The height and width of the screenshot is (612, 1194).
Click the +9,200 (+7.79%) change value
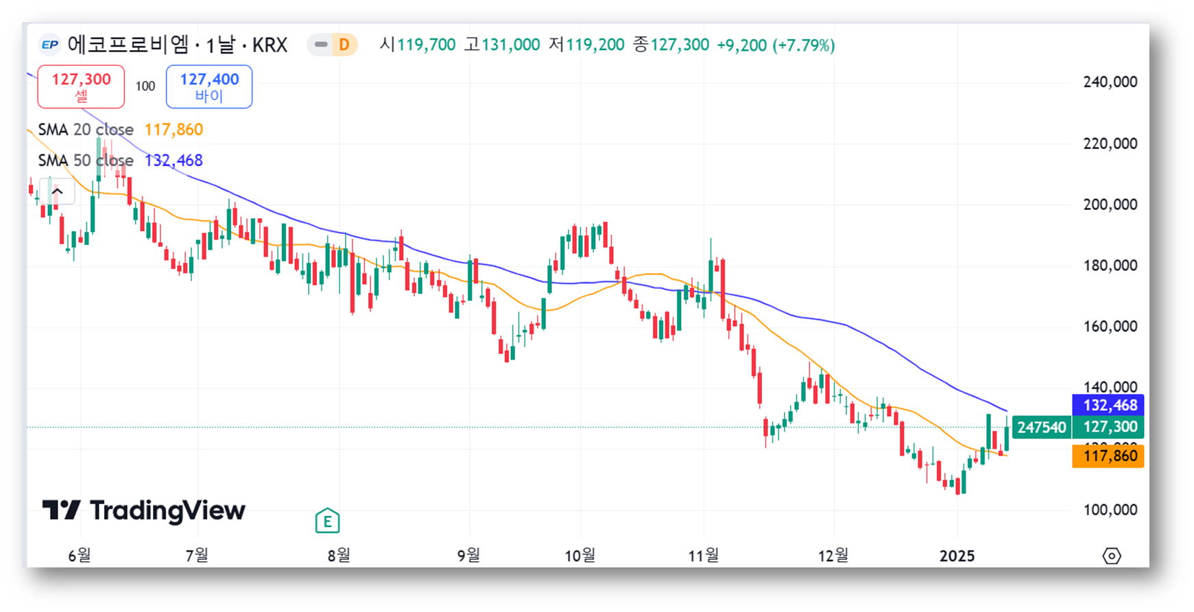point(776,45)
